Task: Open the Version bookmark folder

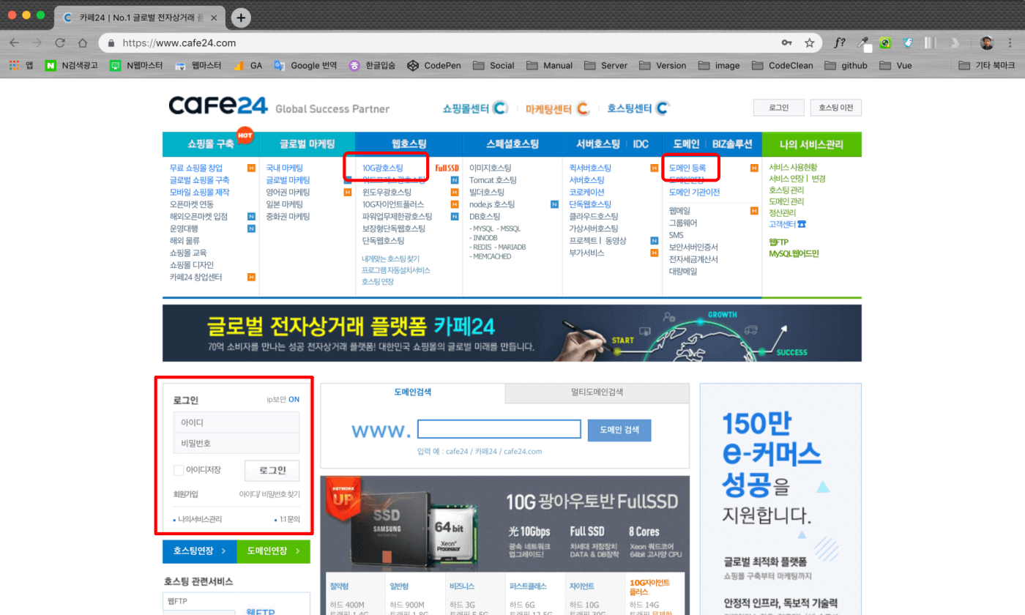Action: [663, 65]
